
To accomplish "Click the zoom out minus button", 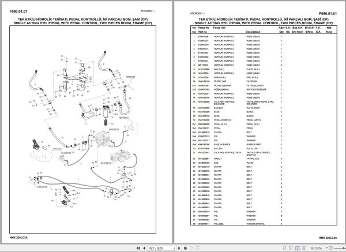I will click(330, 248).
